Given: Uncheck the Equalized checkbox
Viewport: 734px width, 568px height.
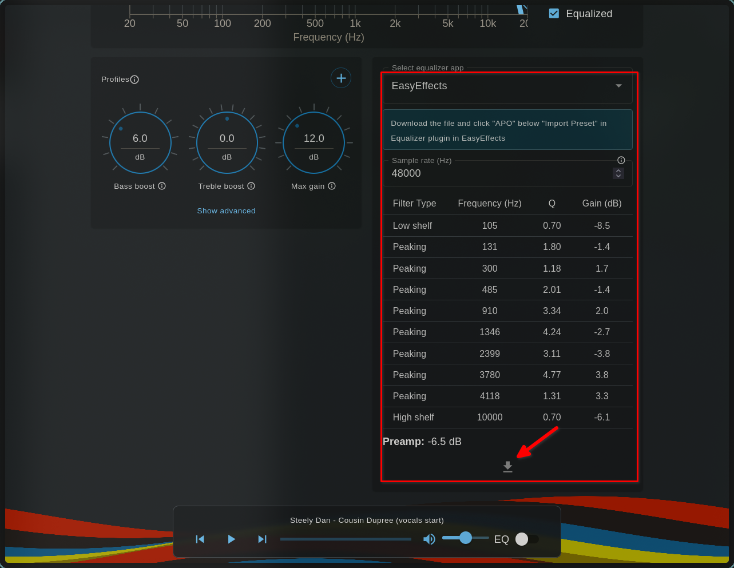Looking at the screenshot, I should point(554,13).
